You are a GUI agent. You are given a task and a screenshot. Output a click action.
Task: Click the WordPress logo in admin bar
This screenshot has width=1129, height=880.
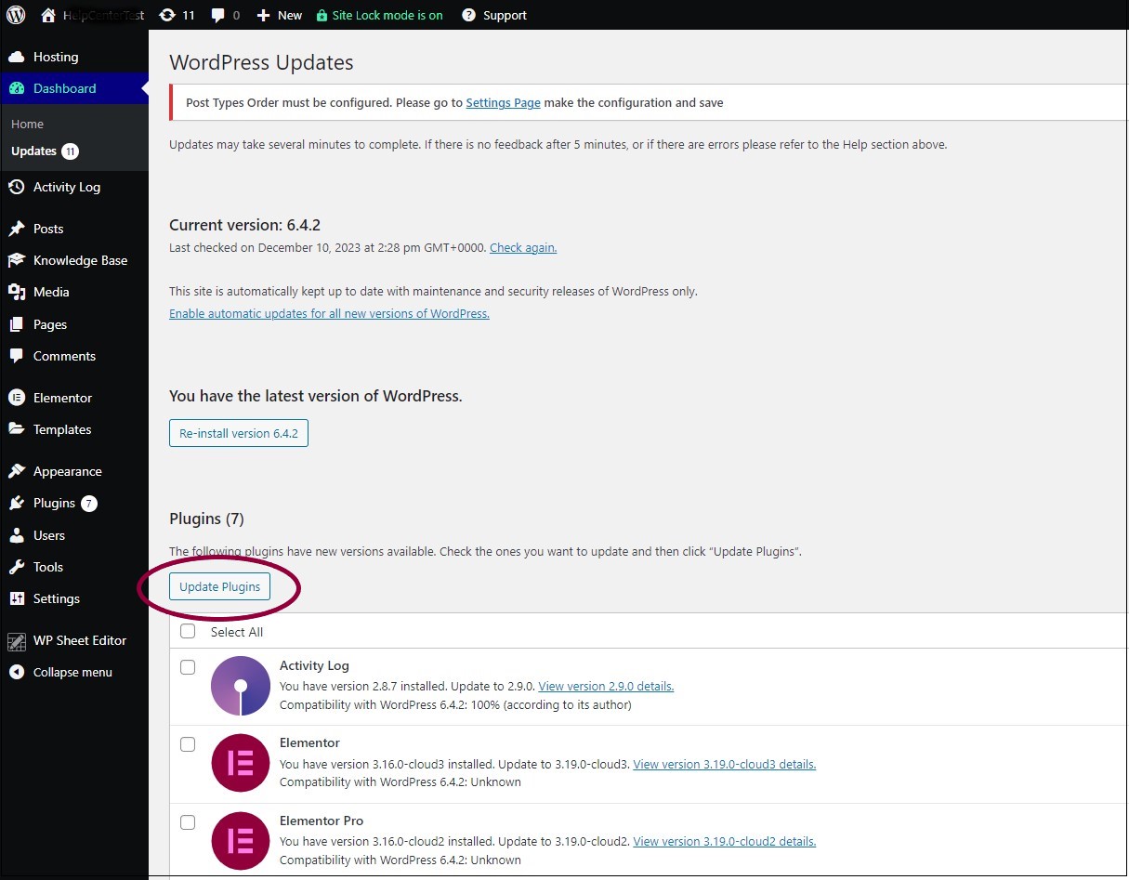(16, 15)
